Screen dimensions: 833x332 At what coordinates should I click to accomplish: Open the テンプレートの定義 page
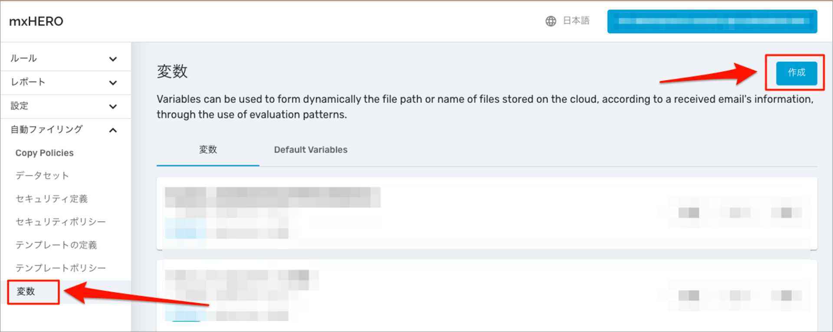57,245
